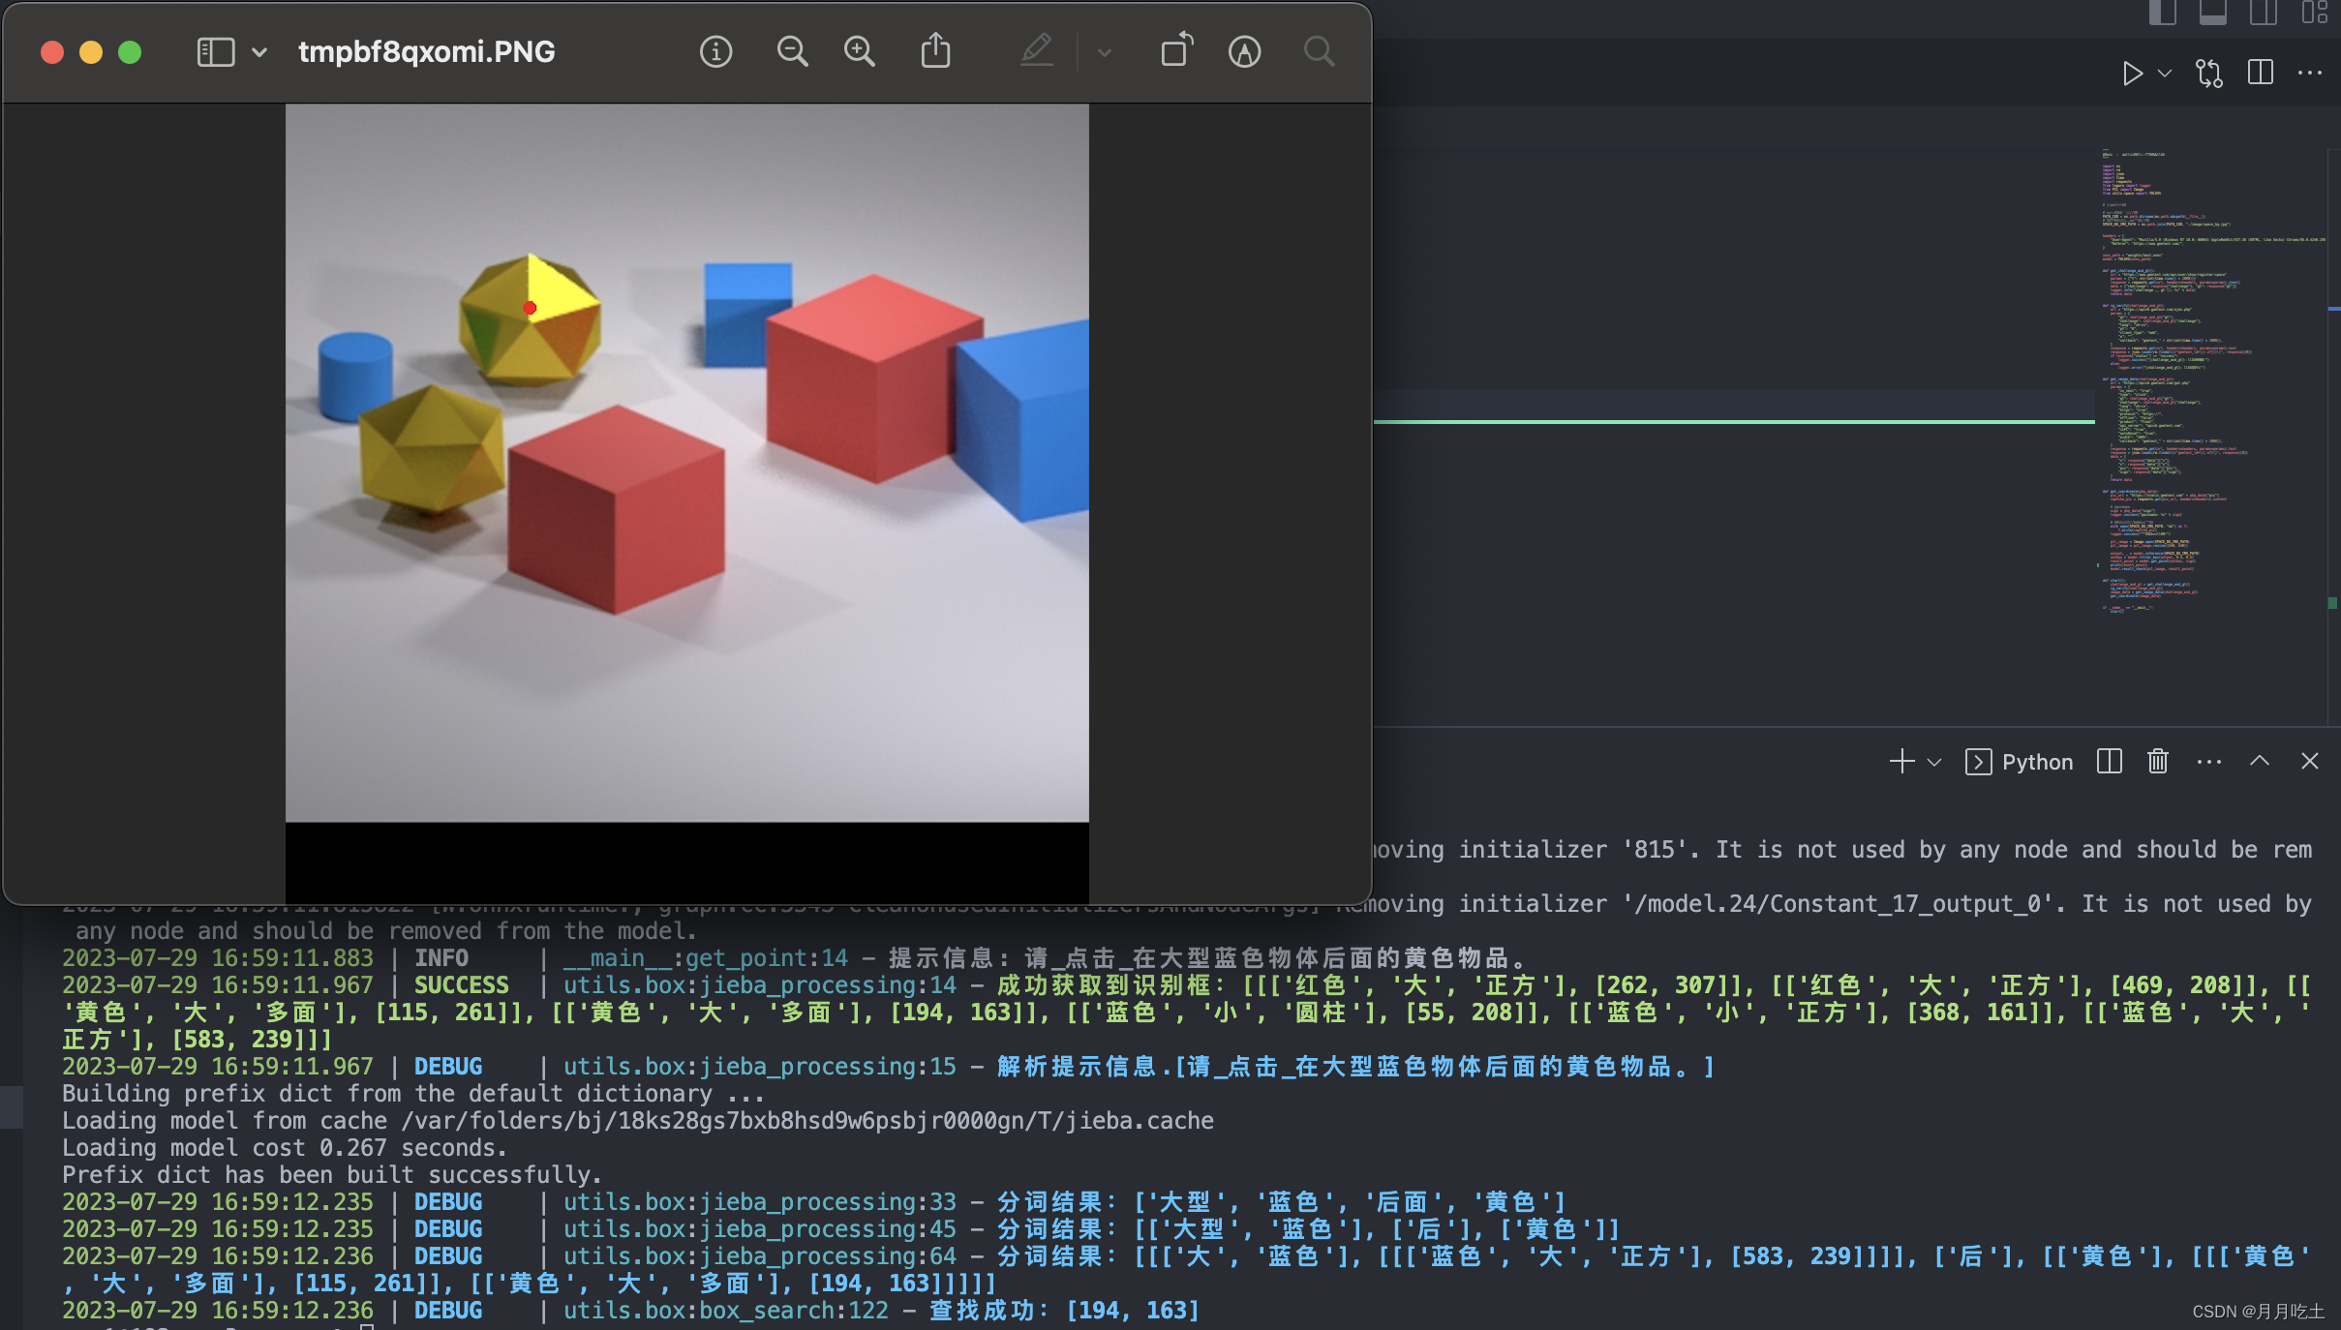Viewport: 2341px width, 1330px height.
Task: Click '__main__:get_point:14' log source text
Action: coord(706,958)
